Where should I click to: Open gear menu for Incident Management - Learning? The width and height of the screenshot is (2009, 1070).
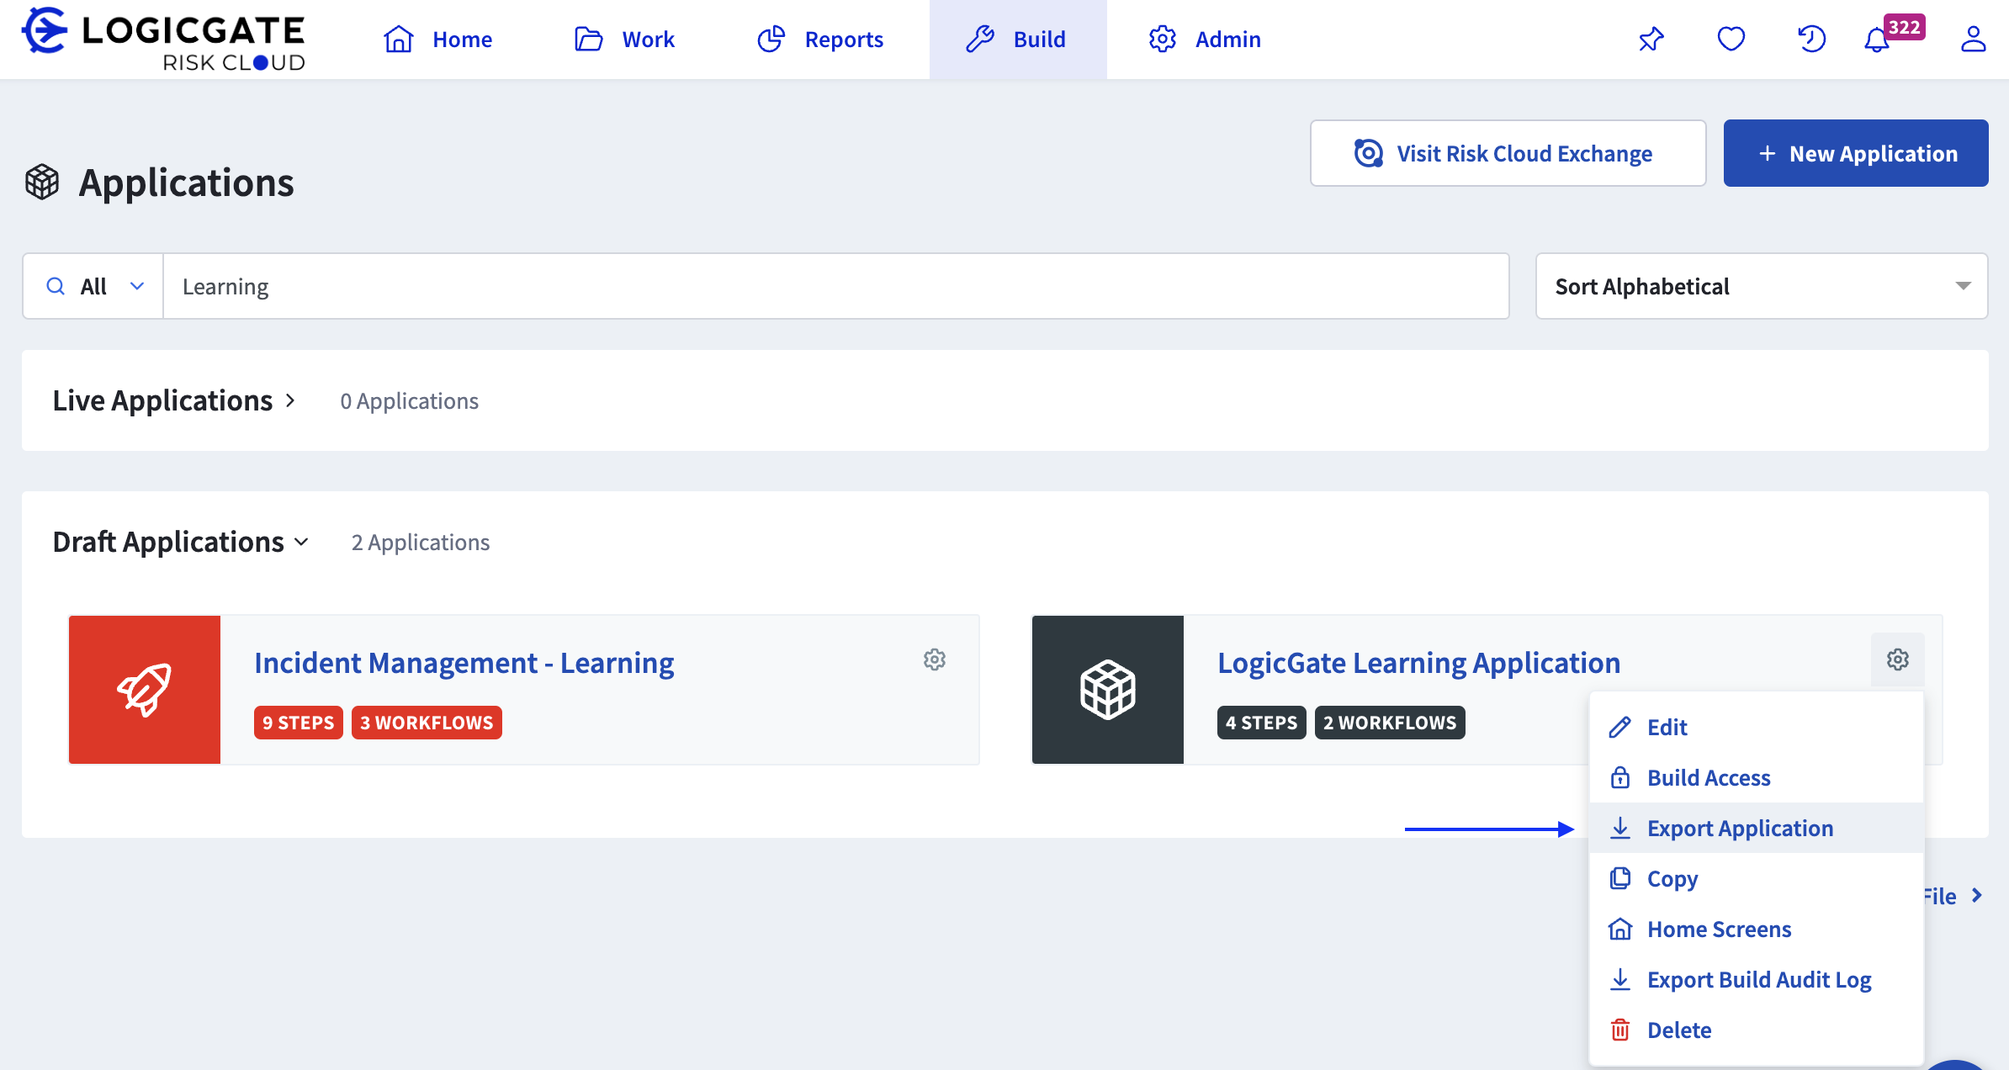point(934,659)
